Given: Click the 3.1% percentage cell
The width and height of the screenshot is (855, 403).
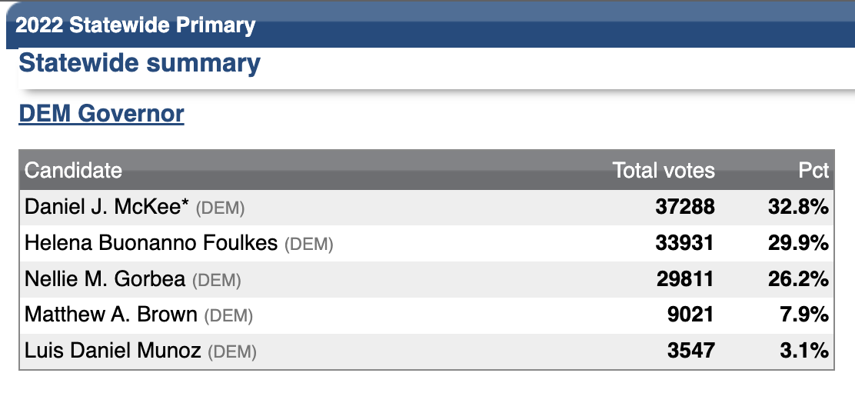Looking at the screenshot, I should click(x=805, y=351).
